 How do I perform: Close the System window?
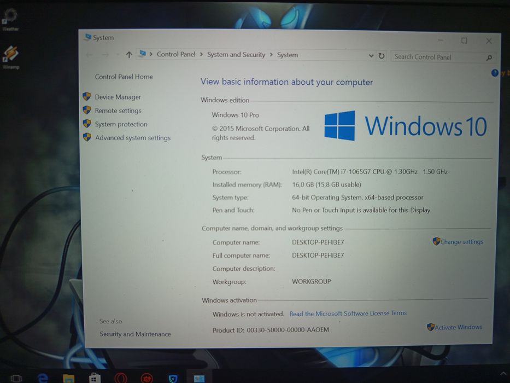pyautogui.click(x=489, y=40)
